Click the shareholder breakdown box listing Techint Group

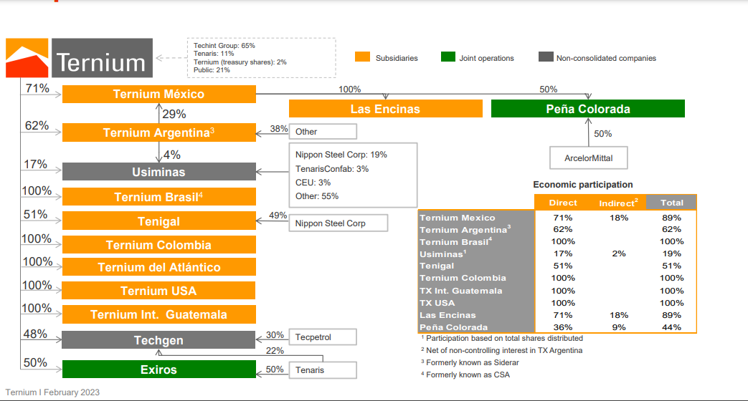(261, 58)
